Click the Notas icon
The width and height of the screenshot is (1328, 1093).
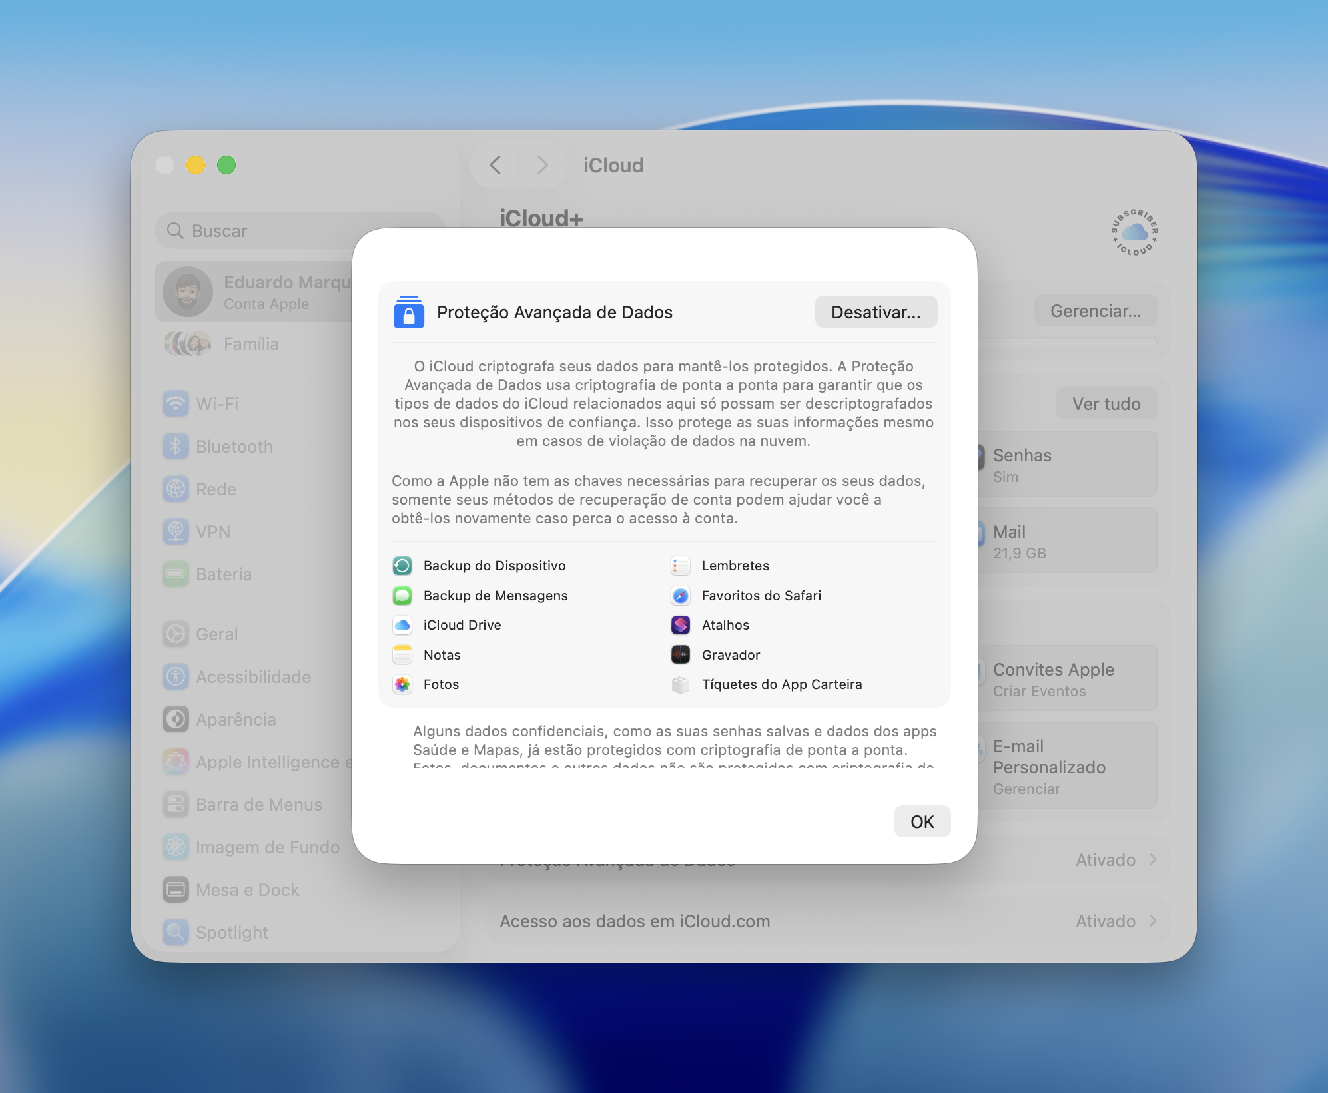click(x=402, y=655)
